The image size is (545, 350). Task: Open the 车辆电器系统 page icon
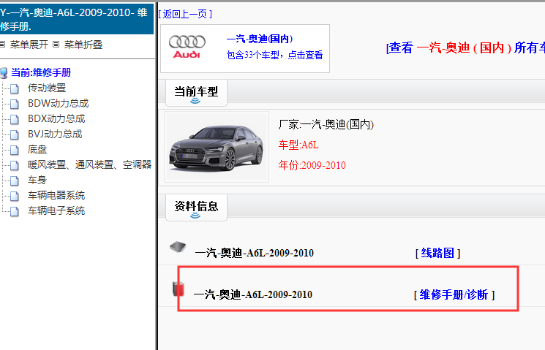tap(15, 196)
